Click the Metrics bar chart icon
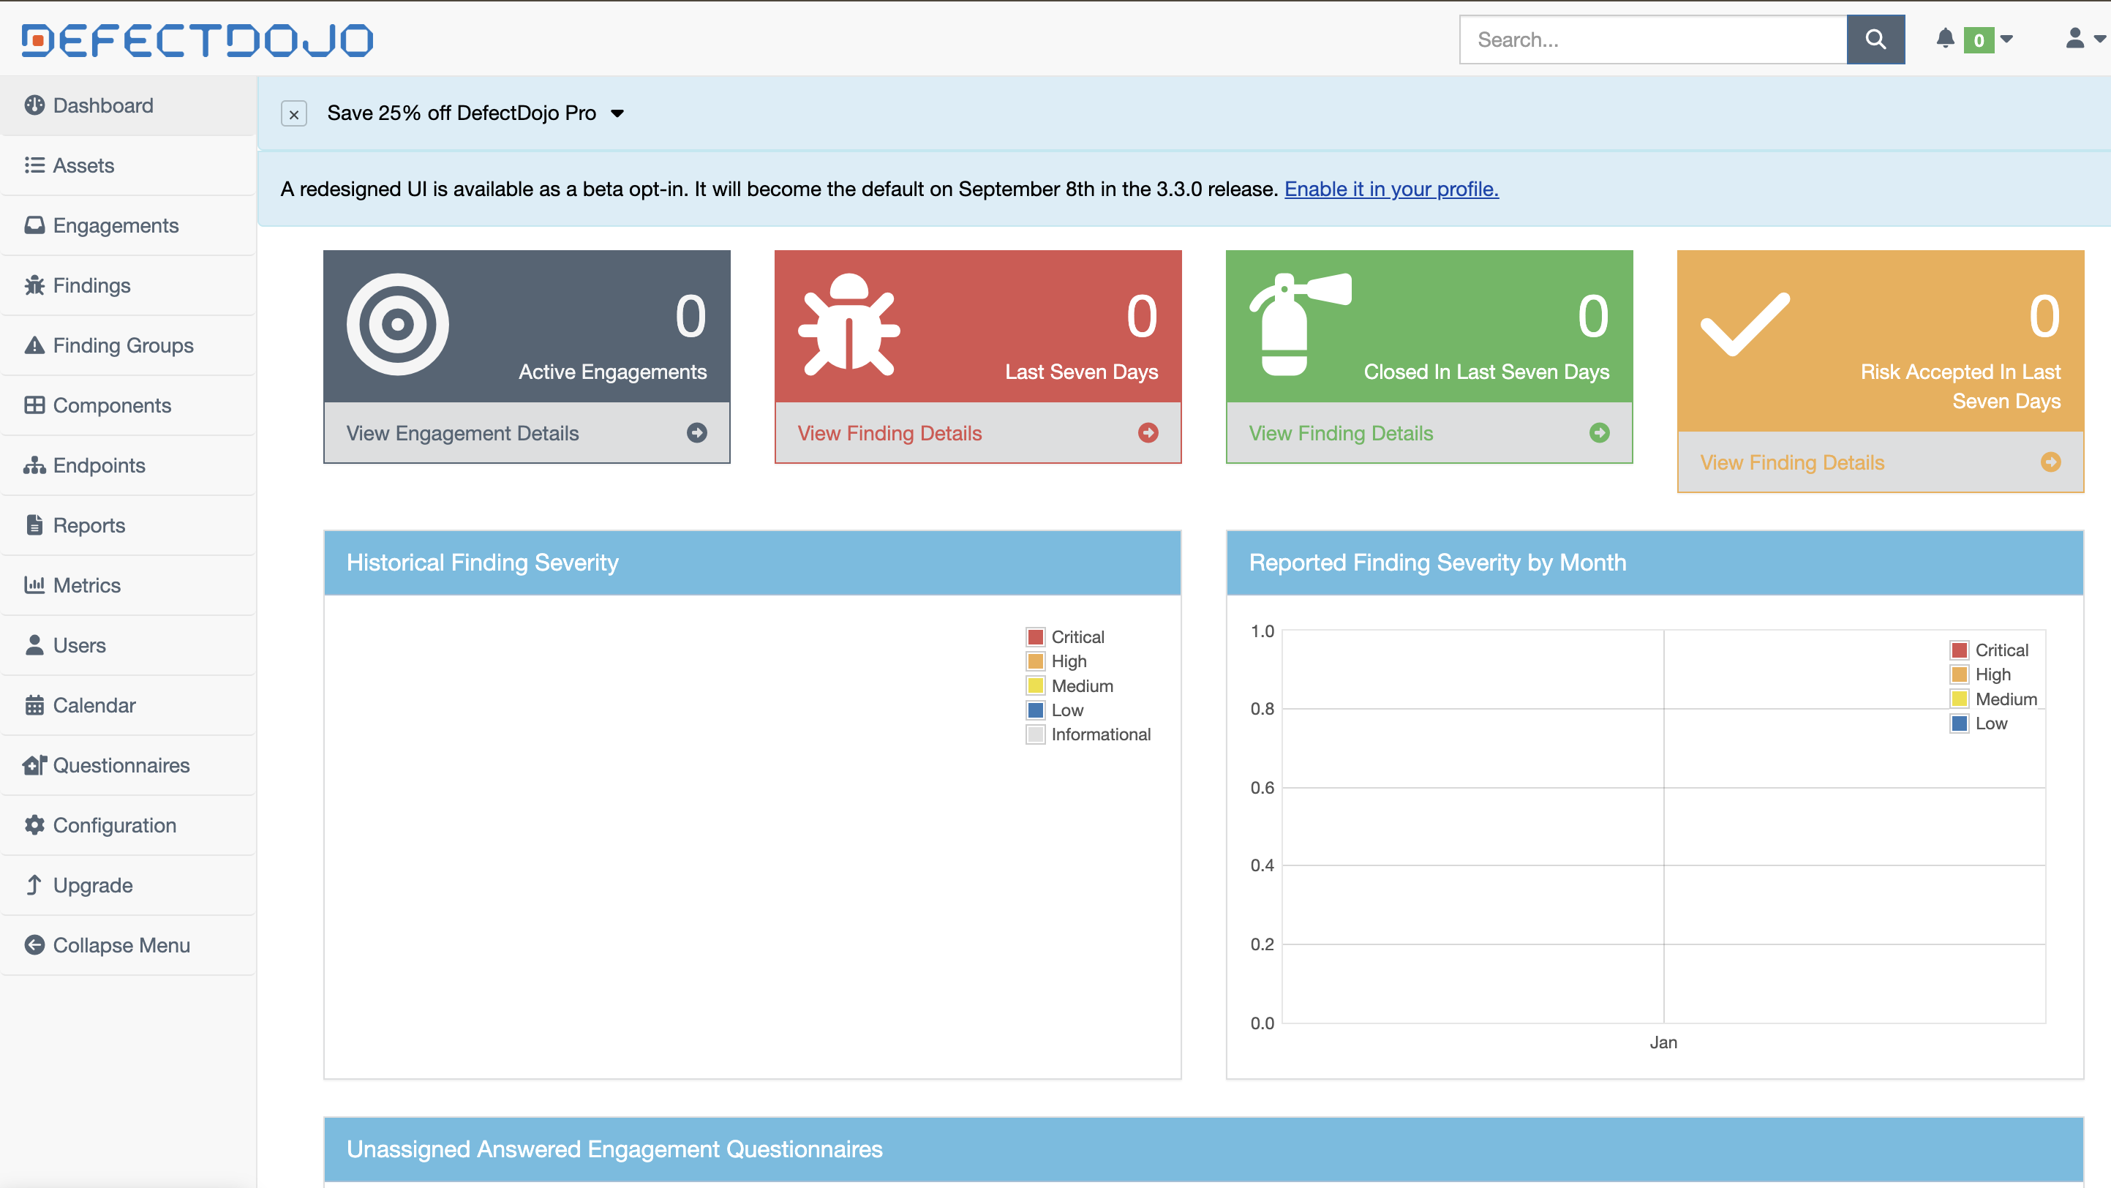The image size is (2111, 1188). click(x=34, y=585)
